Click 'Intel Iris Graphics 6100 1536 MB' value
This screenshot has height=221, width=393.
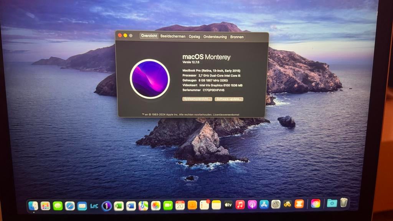click(x=221, y=85)
